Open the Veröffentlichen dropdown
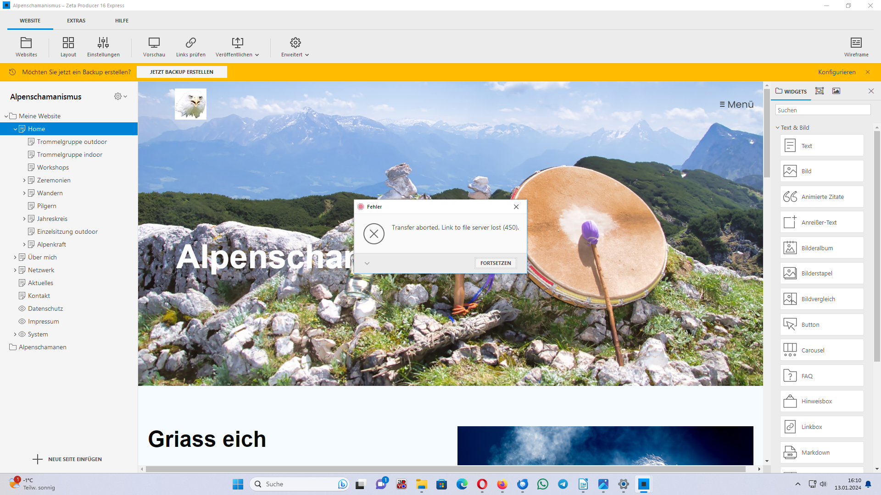 237,47
